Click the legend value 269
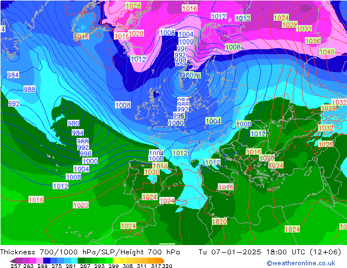The image size is (347, 268). 42,266
